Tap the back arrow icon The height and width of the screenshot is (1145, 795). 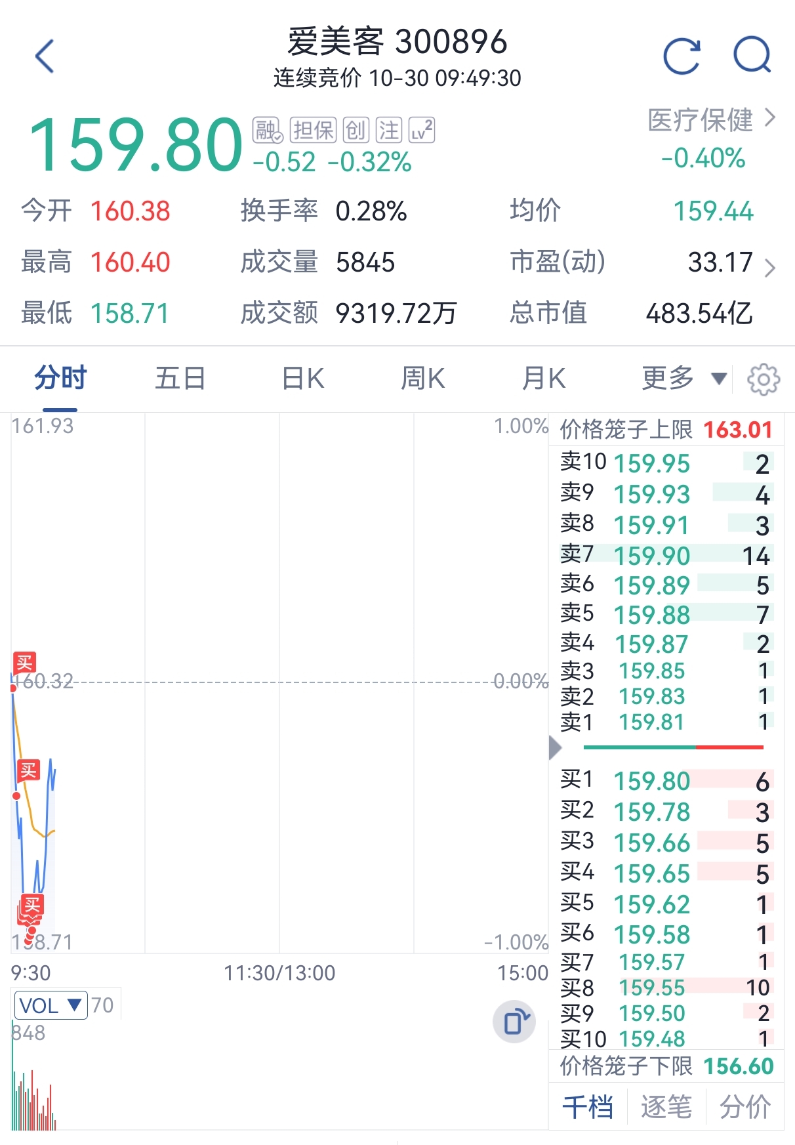(x=45, y=56)
